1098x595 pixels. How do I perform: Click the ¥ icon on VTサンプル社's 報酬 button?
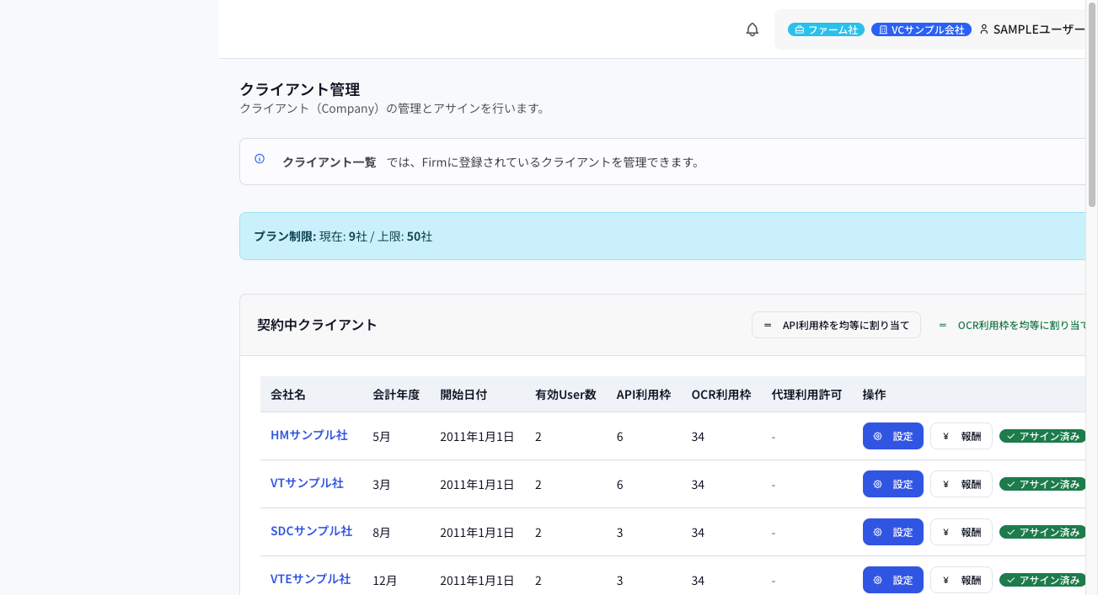[945, 484]
